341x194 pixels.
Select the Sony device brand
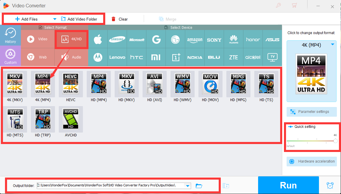click(x=214, y=39)
